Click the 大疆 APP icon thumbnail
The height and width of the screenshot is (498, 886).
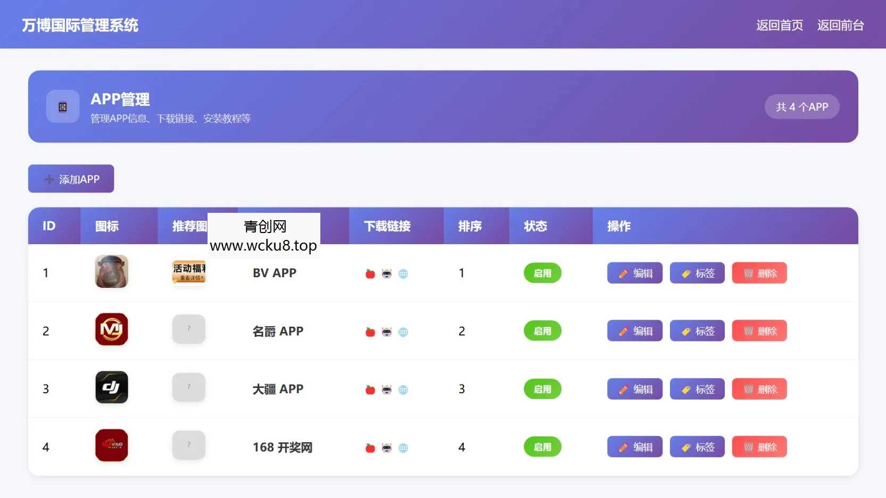pos(111,387)
